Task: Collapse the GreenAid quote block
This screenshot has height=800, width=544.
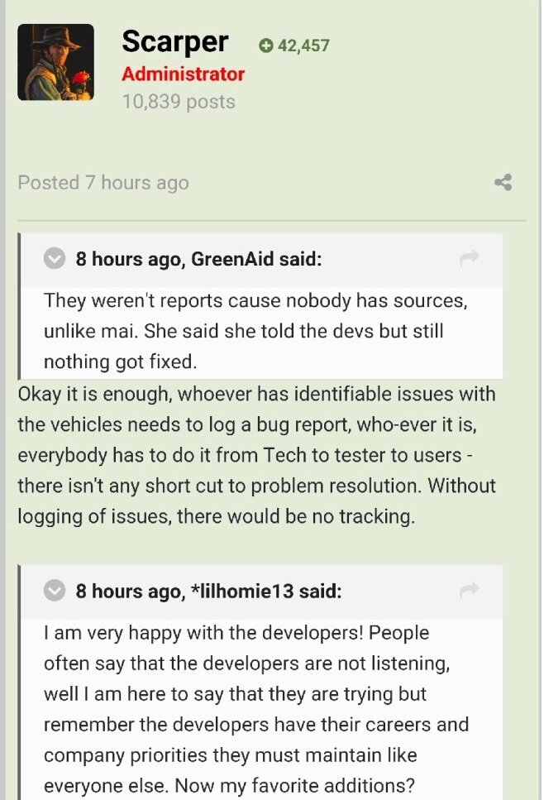Action: 54,259
